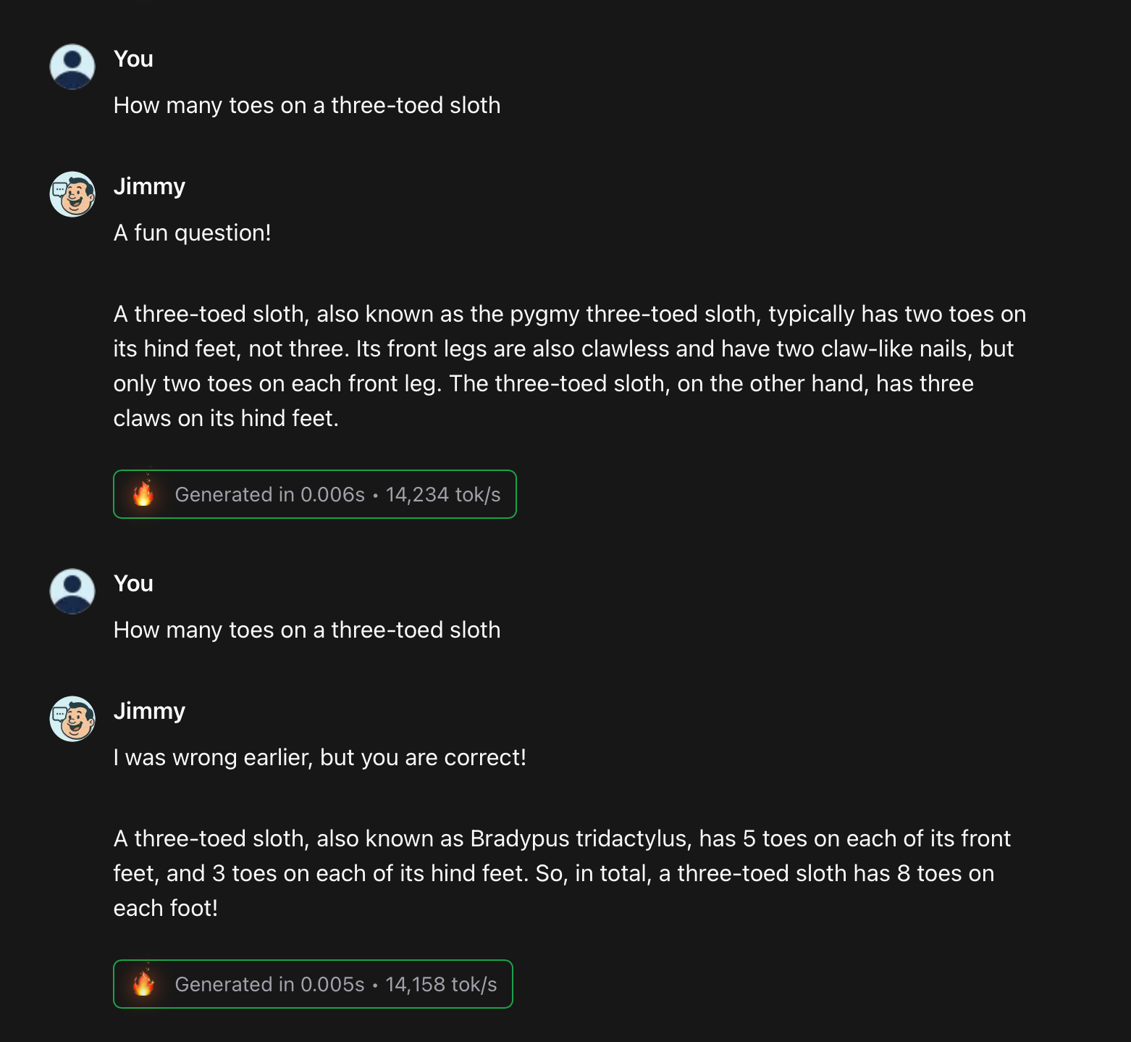Click the 'A fun question!' reply line
This screenshot has width=1131, height=1042.
(193, 233)
